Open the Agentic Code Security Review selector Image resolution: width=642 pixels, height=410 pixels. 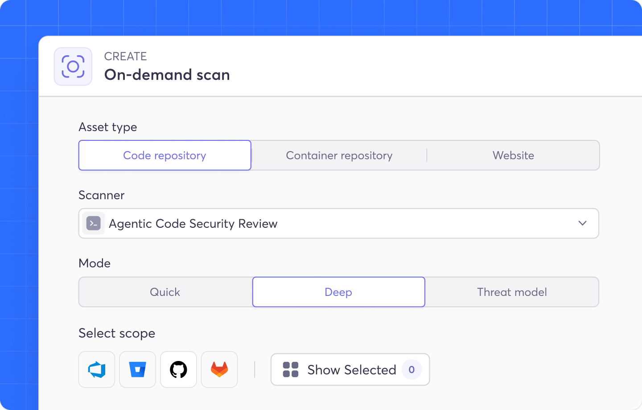click(x=339, y=223)
